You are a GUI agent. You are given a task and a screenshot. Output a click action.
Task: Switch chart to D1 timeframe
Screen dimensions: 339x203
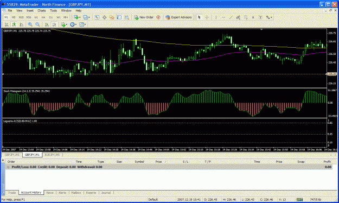click(51, 17)
